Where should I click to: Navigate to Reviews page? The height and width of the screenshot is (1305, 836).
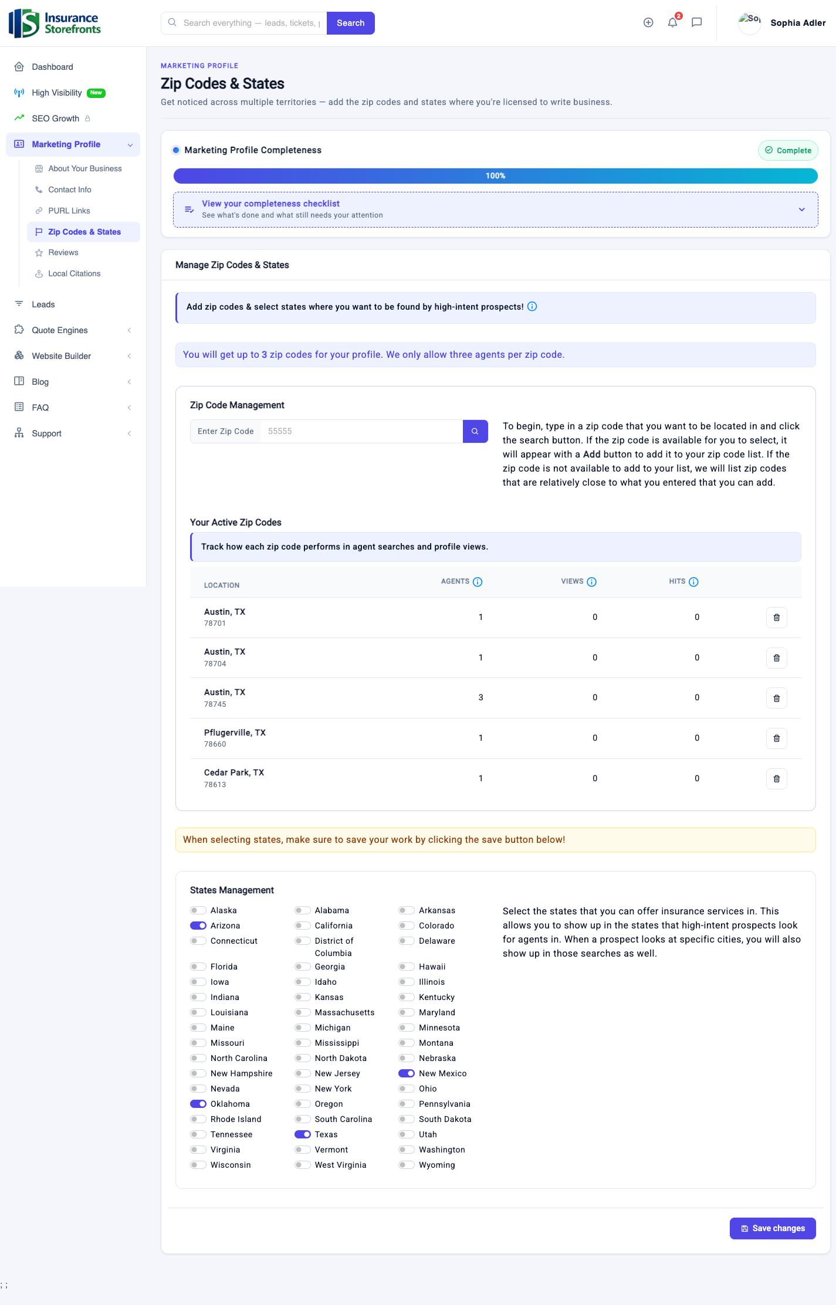click(x=83, y=253)
